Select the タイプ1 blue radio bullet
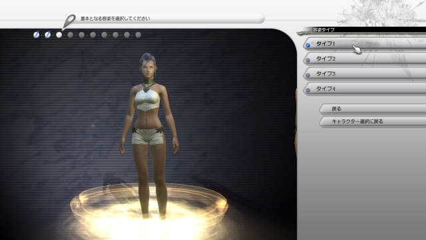This screenshot has height=240, width=426. pos(308,45)
